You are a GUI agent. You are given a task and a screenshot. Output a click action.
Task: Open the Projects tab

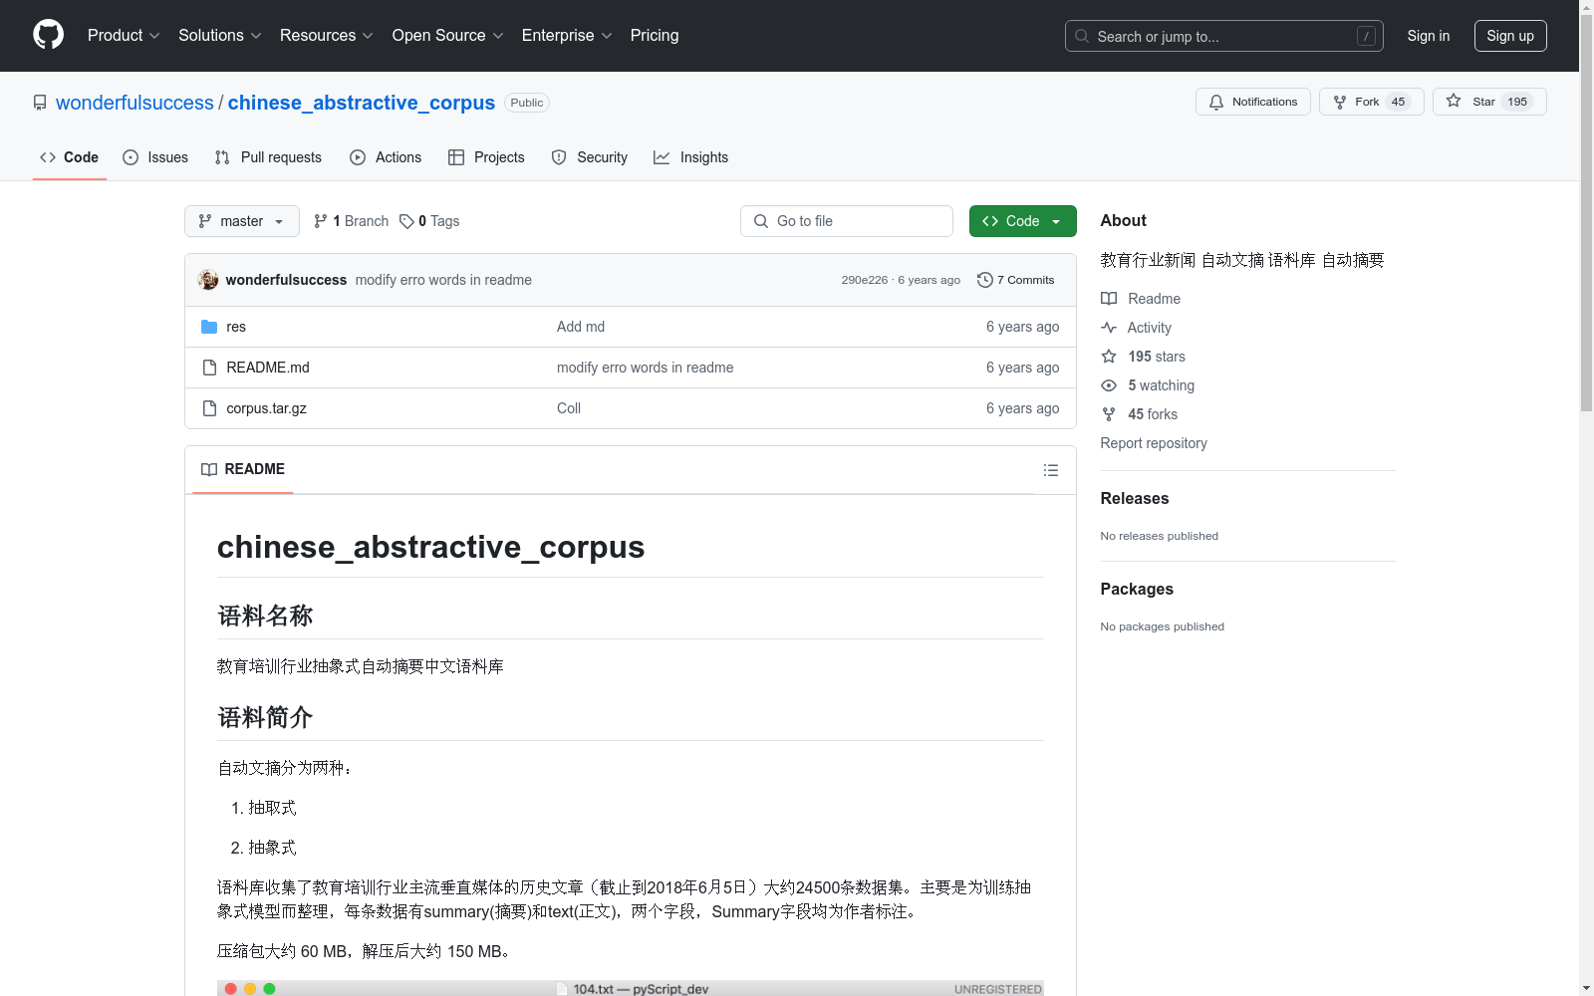486,157
